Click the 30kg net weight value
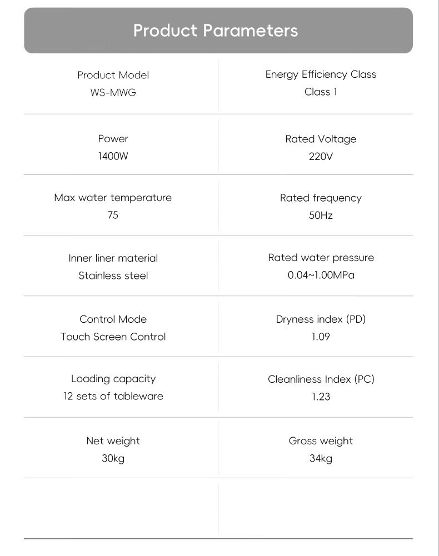 coord(113,458)
